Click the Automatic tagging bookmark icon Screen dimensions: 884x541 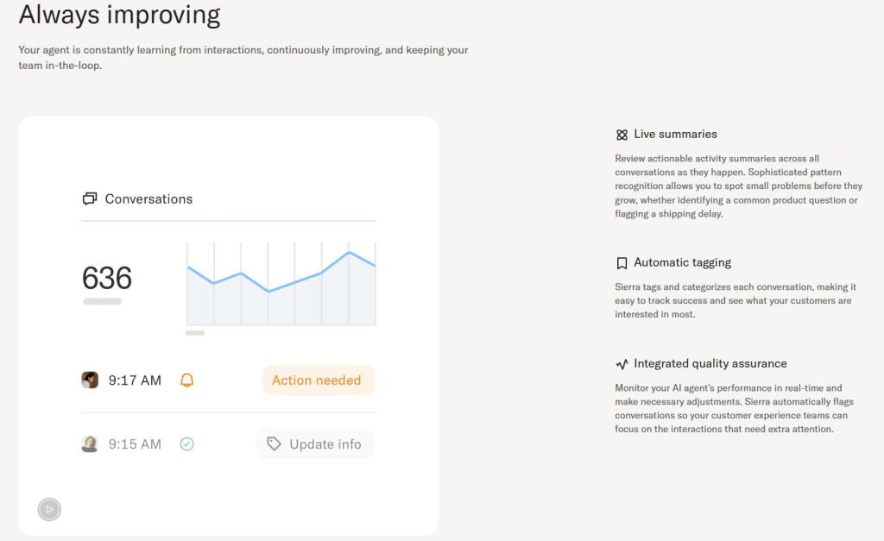click(x=622, y=263)
